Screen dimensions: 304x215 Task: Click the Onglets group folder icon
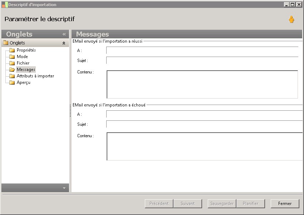6,43
